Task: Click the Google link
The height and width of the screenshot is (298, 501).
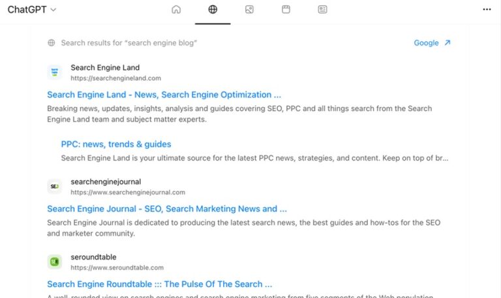Action: [426, 43]
